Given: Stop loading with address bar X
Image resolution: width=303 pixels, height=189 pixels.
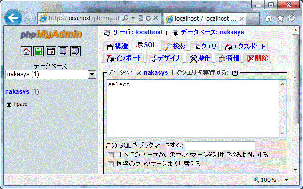Looking at the screenshot, I should click(156, 18).
